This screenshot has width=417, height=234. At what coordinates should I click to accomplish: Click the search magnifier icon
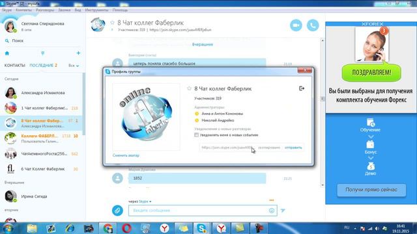click(7, 41)
